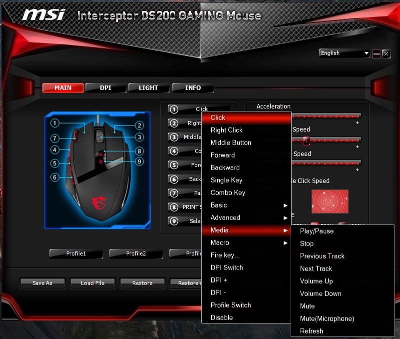
Task: Open button 6 Back assignment row
Action: [185, 179]
